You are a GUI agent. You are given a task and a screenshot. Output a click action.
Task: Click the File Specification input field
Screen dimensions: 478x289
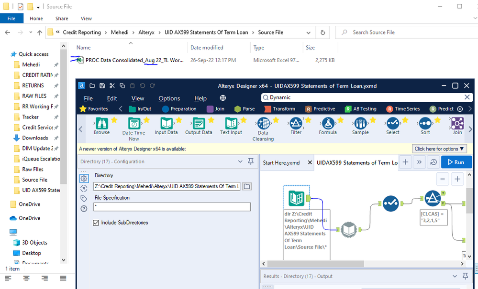pos(172,207)
